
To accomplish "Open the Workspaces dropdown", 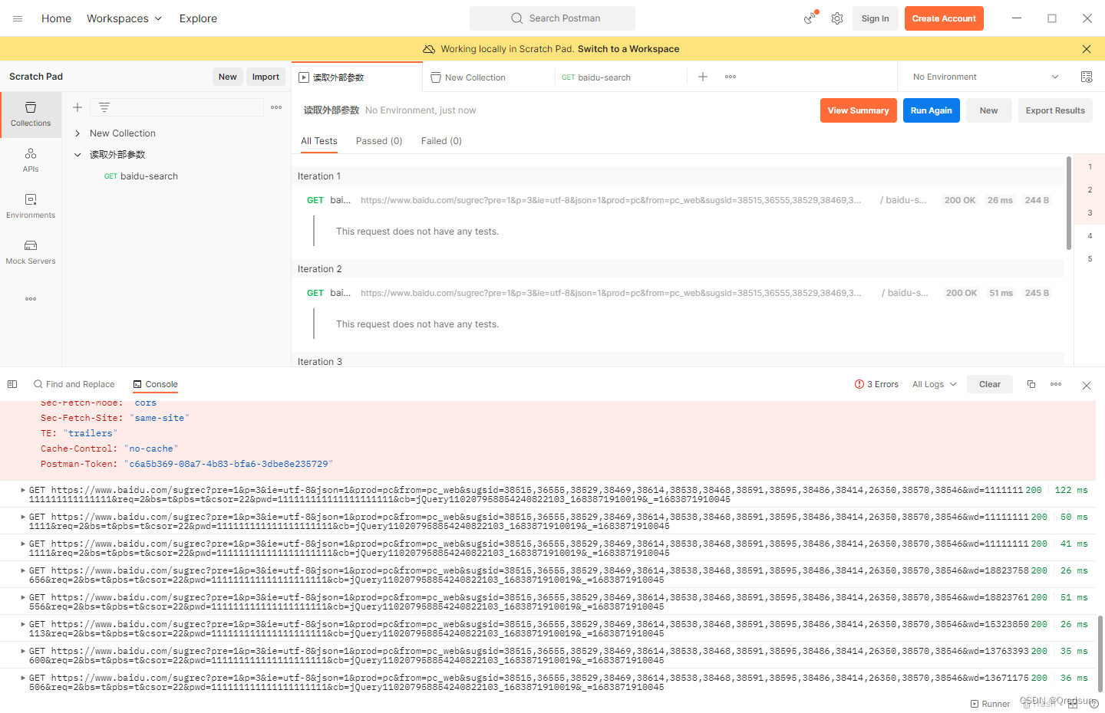I will coord(124,18).
